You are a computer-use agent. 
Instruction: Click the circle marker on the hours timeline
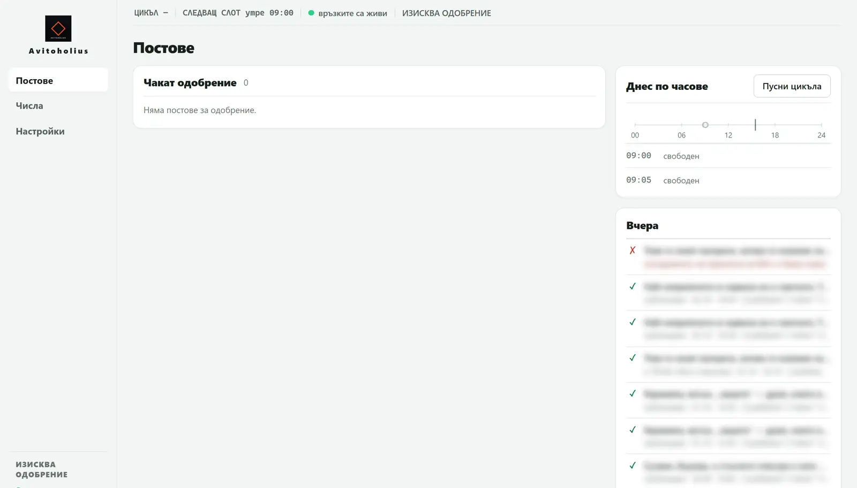[x=705, y=125]
